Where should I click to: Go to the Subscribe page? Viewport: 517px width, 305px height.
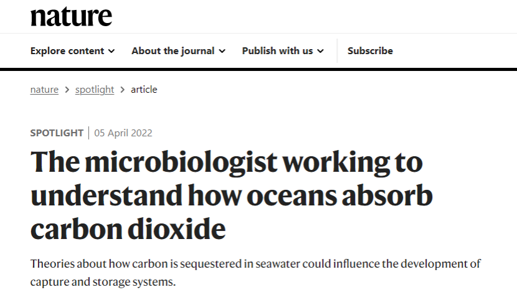(370, 51)
